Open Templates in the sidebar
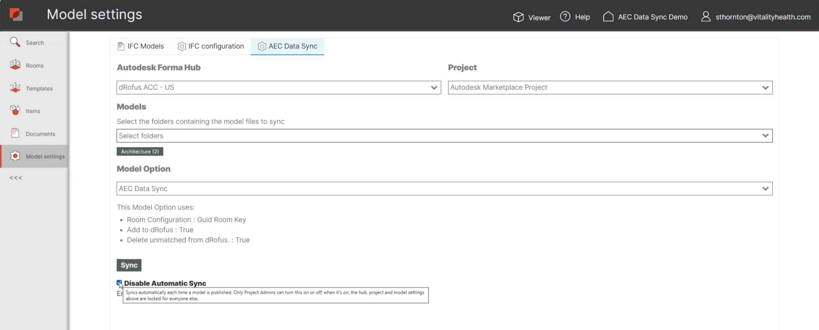819x330 pixels. [x=34, y=88]
